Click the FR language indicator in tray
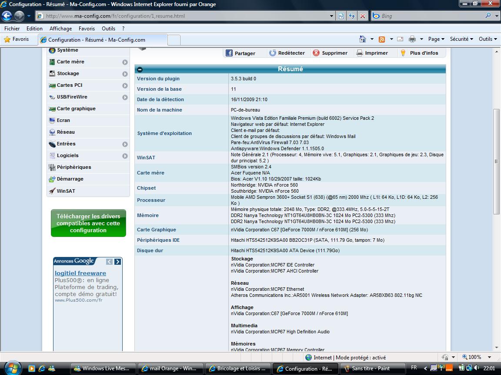 pos(414,368)
